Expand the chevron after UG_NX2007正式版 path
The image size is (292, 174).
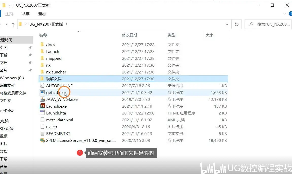click(66, 24)
